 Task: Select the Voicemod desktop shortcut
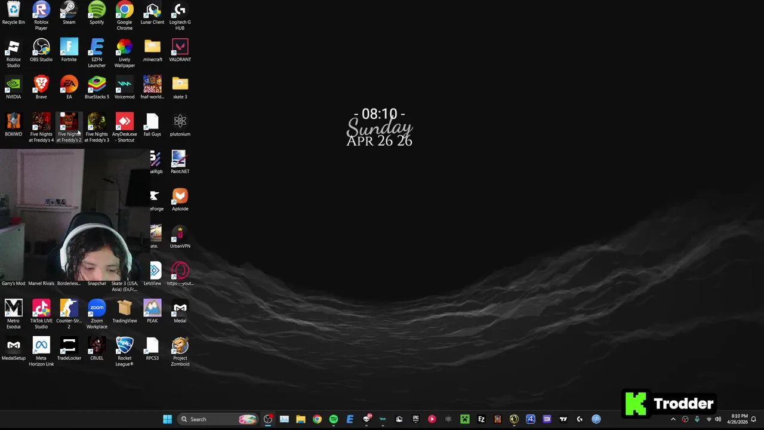125,88
